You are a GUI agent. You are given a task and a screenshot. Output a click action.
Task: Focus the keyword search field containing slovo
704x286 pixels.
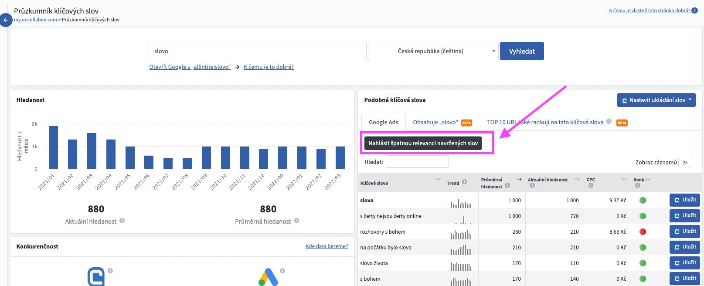257,51
